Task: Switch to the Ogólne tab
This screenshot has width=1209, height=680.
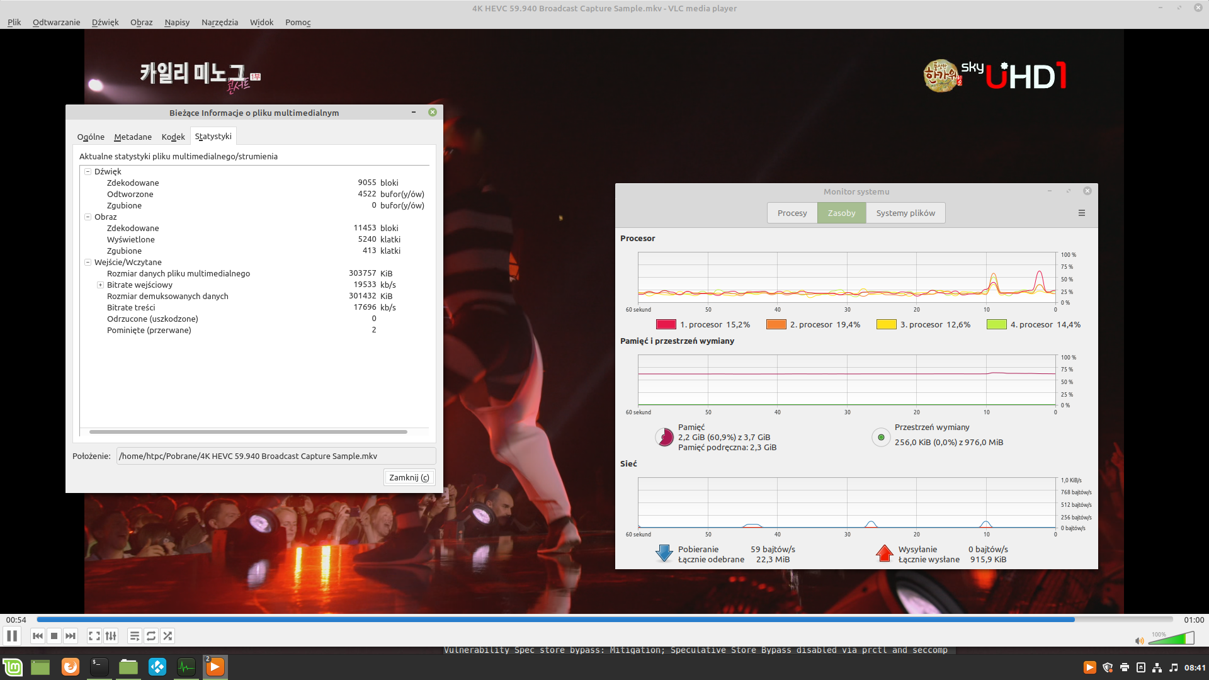Action: (91, 137)
